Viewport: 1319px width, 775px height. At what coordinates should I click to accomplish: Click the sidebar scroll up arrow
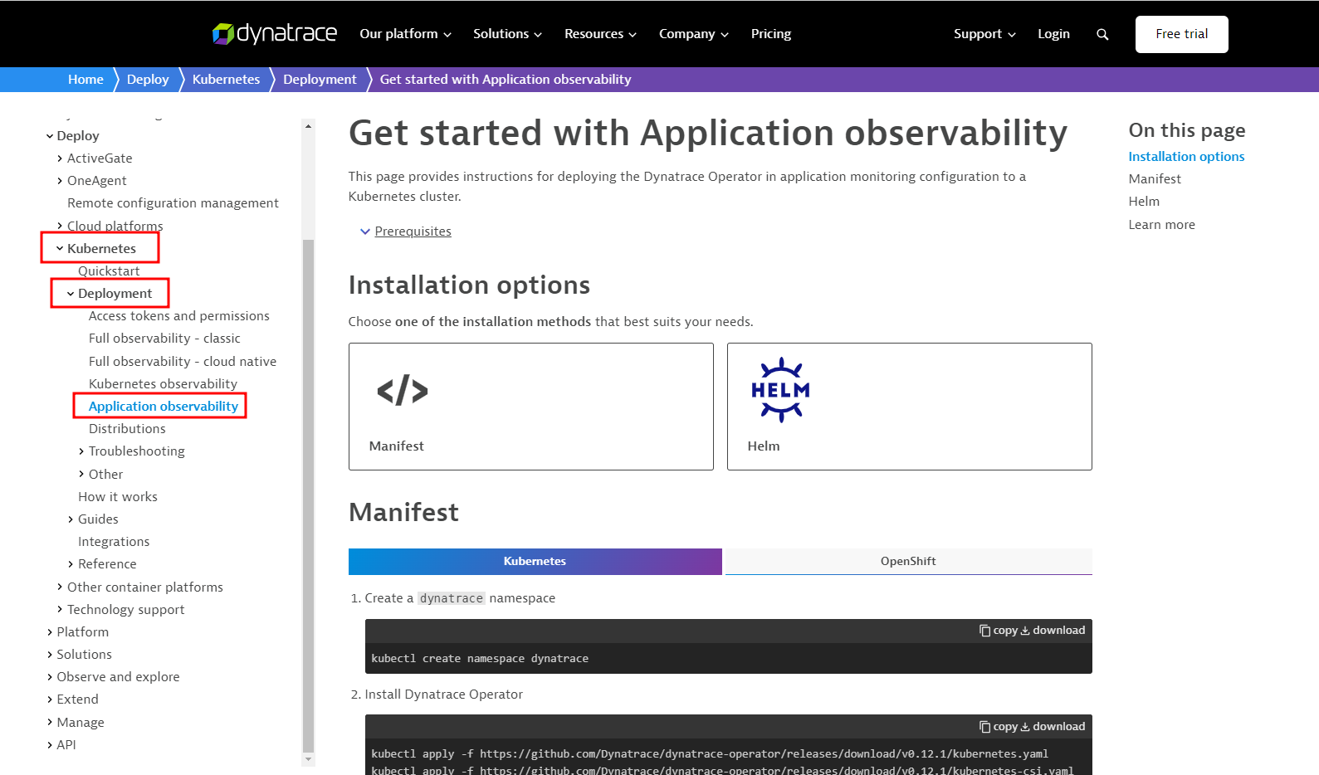[309, 126]
